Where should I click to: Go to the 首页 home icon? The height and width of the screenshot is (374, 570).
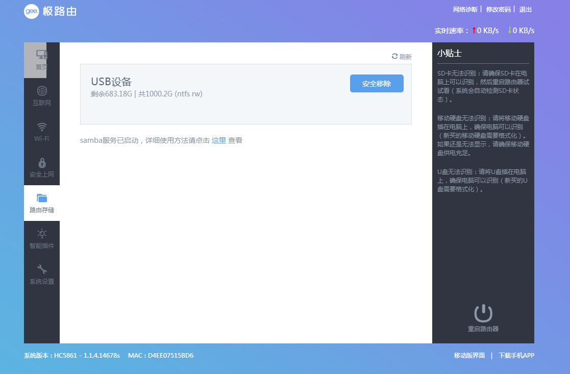(x=42, y=55)
